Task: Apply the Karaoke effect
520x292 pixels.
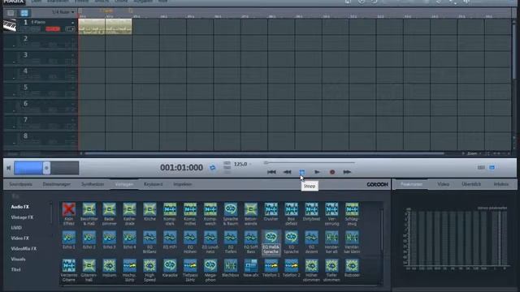Action: [170, 265]
